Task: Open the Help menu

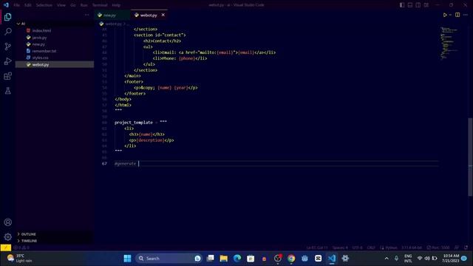Action: click(x=116, y=5)
